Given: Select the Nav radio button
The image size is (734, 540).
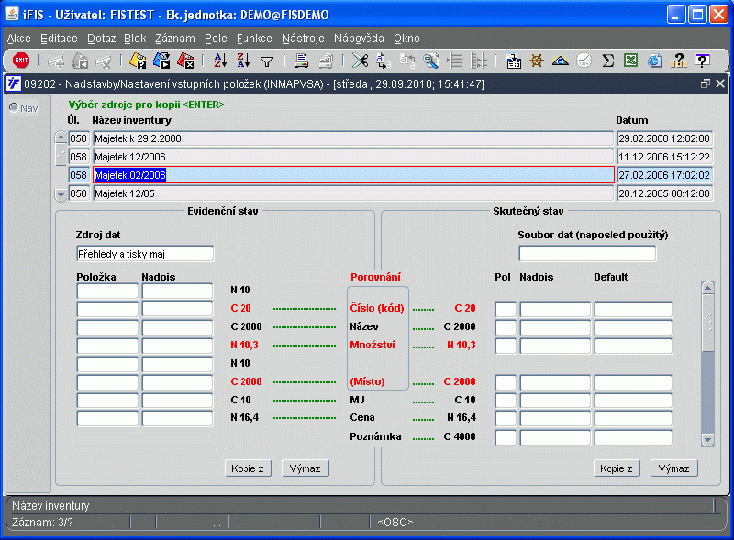Looking at the screenshot, I should pyautogui.click(x=14, y=107).
